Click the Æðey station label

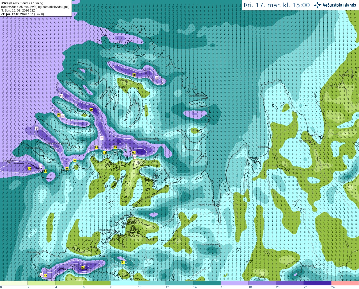pos(123,80)
